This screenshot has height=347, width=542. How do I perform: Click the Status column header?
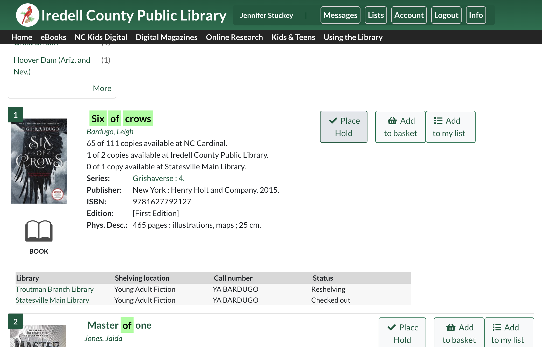pyautogui.click(x=323, y=278)
